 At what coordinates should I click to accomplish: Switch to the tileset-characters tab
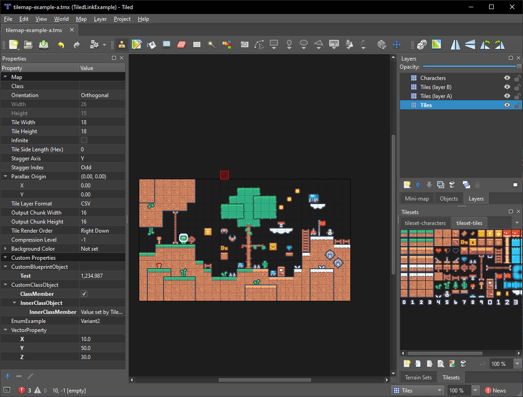pyautogui.click(x=425, y=223)
